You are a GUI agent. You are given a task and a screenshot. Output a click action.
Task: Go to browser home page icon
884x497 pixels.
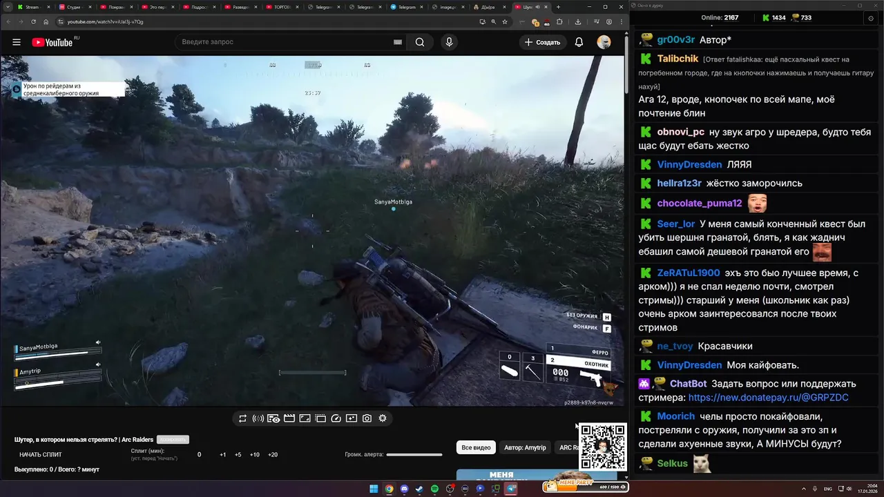point(46,21)
